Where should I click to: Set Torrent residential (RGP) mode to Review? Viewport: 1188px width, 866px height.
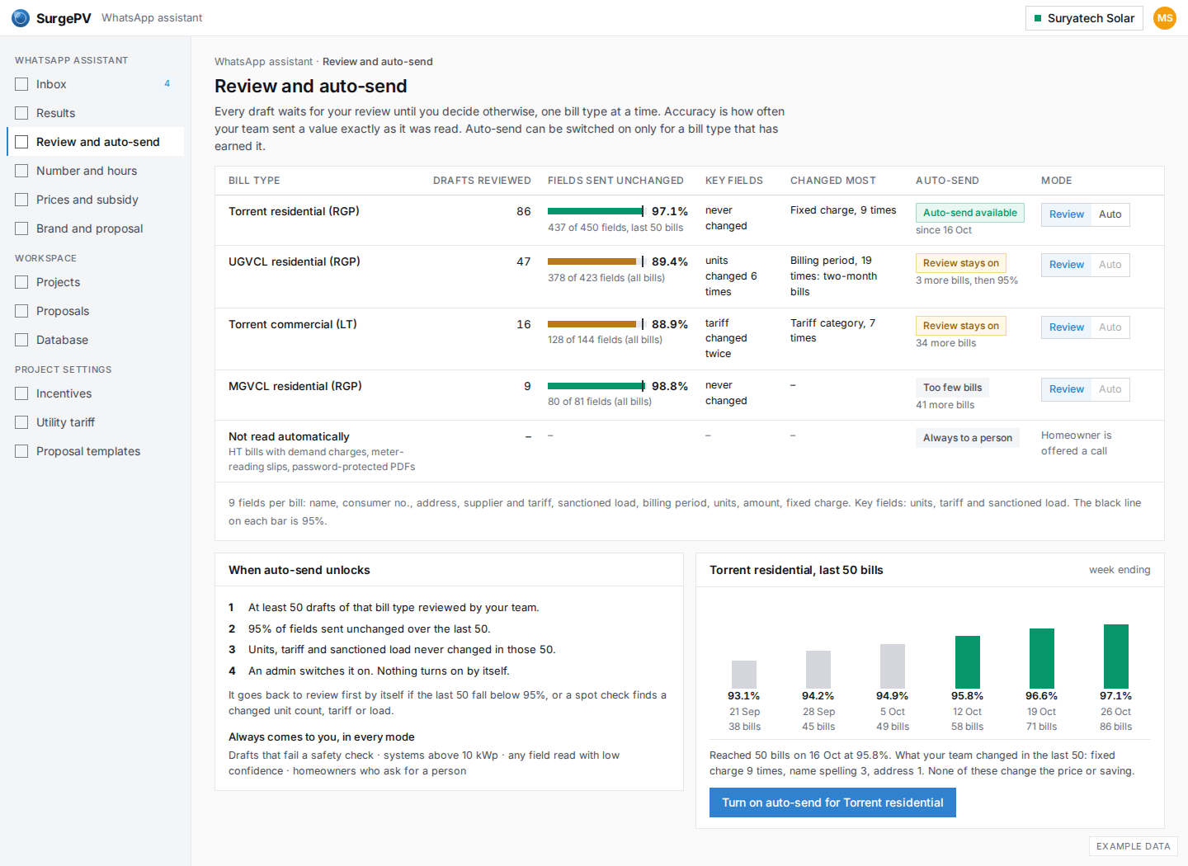(x=1067, y=214)
